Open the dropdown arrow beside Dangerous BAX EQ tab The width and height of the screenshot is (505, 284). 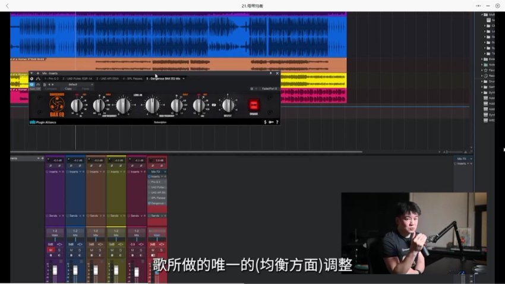pyautogui.click(x=184, y=78)
